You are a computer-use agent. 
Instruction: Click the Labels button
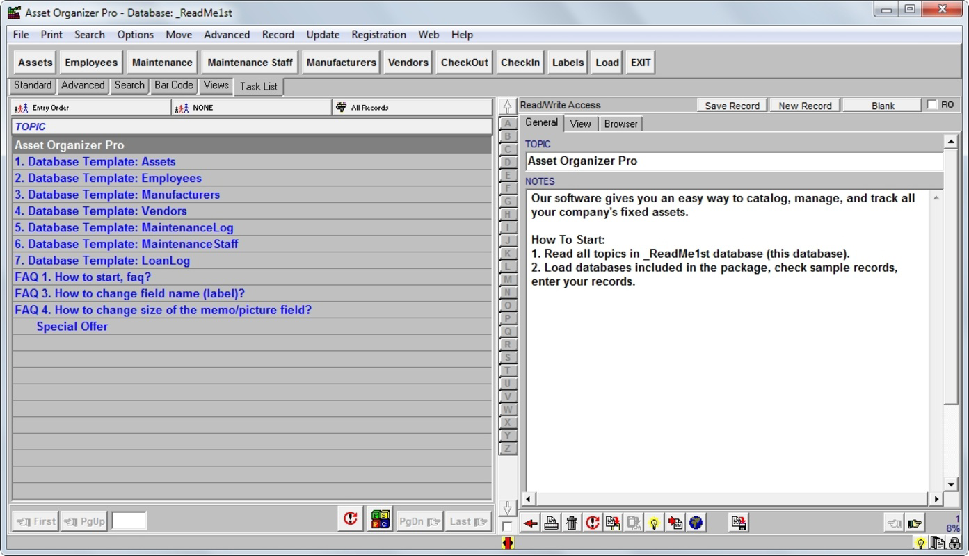pyautogui.click(x=568, y=63)
